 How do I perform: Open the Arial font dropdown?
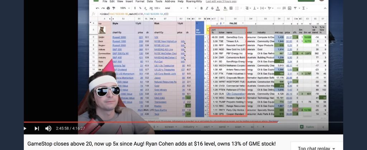[174, 8]
